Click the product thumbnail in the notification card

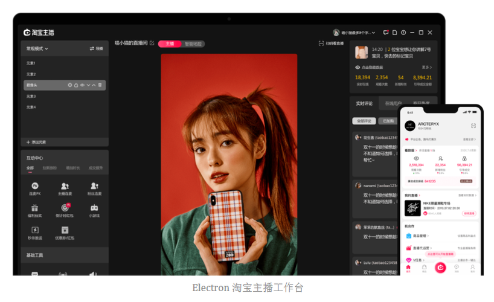(x=361, y=53)
